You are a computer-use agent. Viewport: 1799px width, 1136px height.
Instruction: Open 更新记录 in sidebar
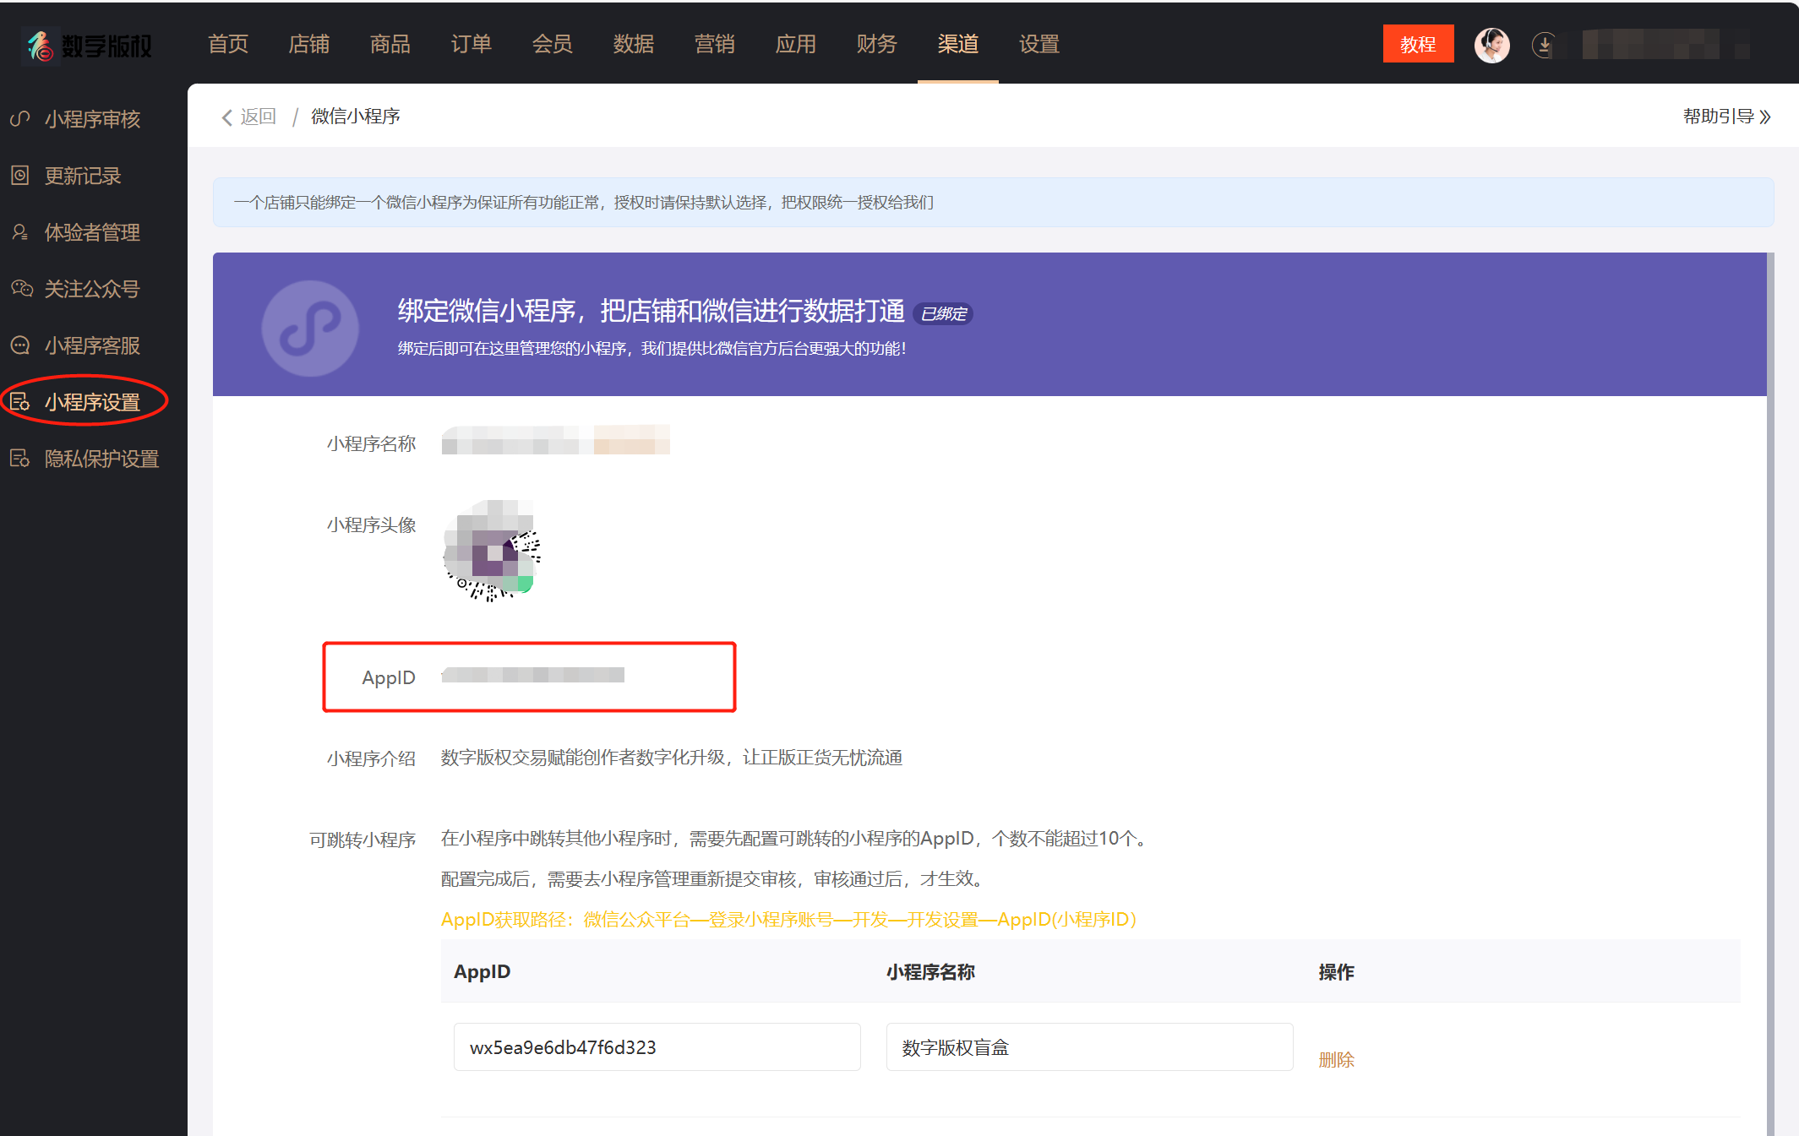coord(83,176)
